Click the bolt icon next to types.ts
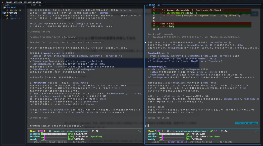The height and width of the screenshot is (146, 263). point(7,18)
